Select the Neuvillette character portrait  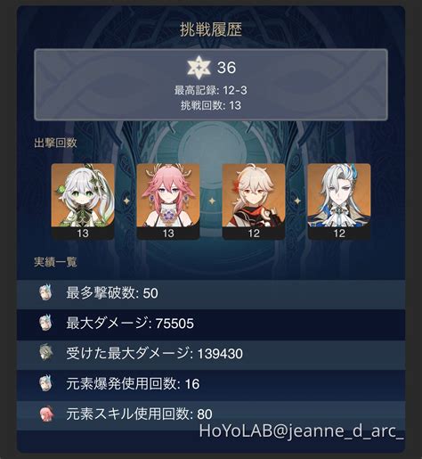tap(339, 201)
